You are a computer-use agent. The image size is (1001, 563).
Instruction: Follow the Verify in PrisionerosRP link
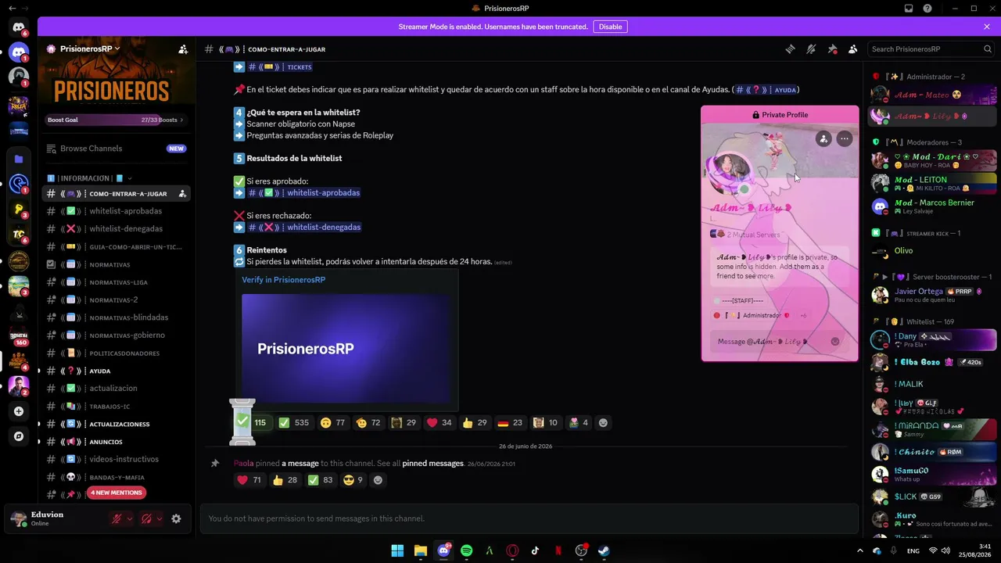point(283,280)
